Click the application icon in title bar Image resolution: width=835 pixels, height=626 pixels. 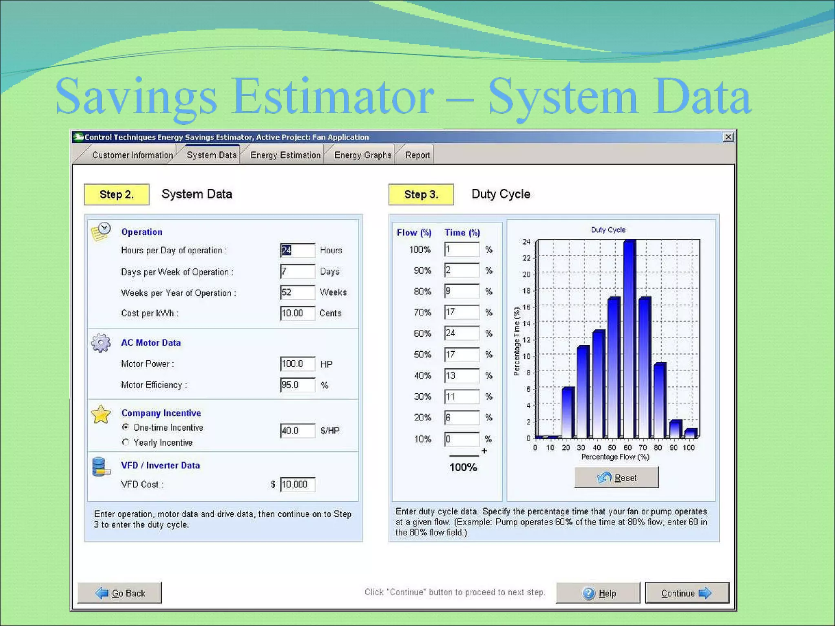pyautogui.click(x=79, y=137)
